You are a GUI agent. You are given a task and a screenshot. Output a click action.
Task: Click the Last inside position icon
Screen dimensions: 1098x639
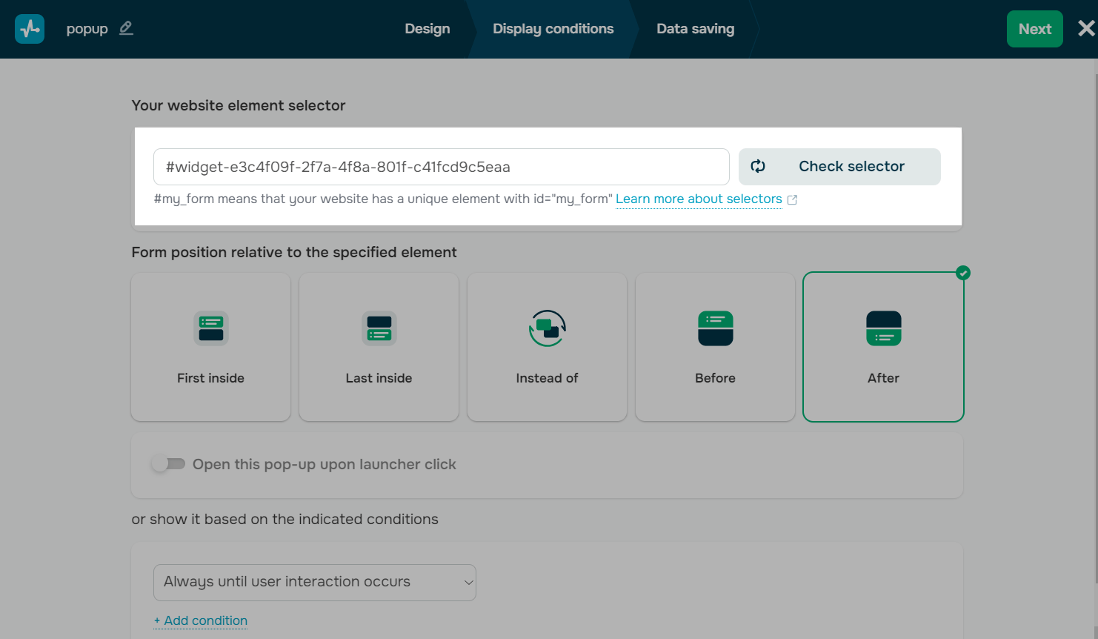(x=379, y=328)
